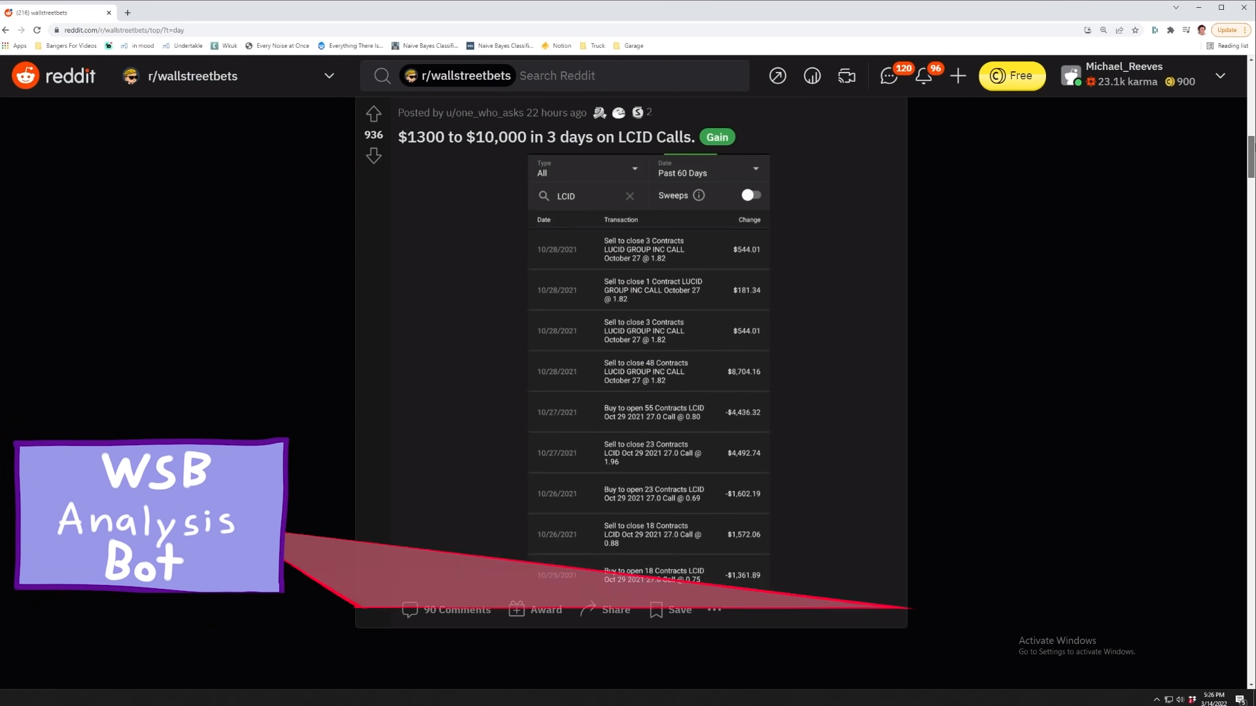Open the Chrome profile avatar
This screenshot has width=1256, height=706.
tap(1202, 30)
